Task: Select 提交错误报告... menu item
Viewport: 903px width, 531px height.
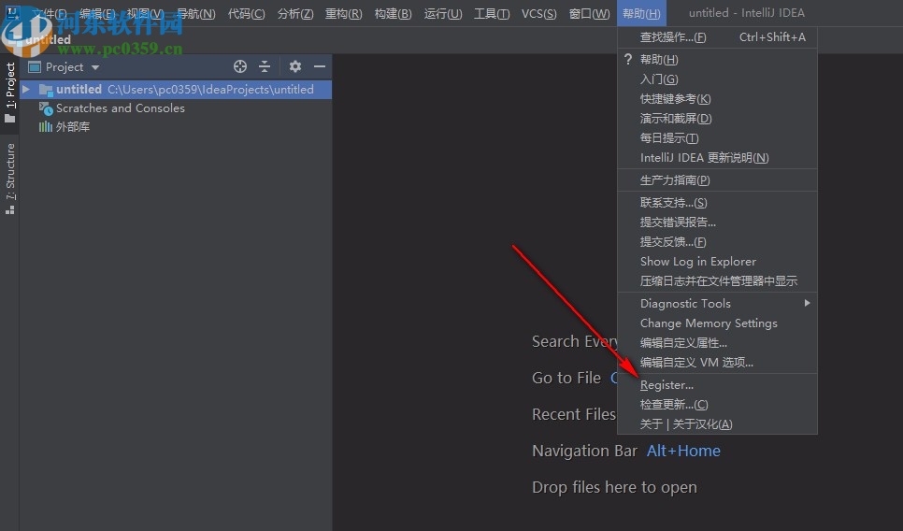Action: pos(717,222)
